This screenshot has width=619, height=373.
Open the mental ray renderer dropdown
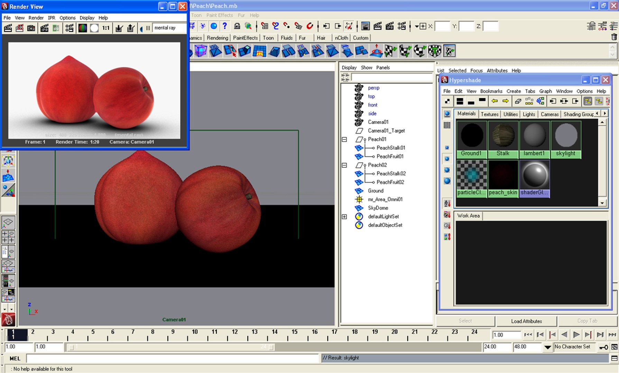169,28
